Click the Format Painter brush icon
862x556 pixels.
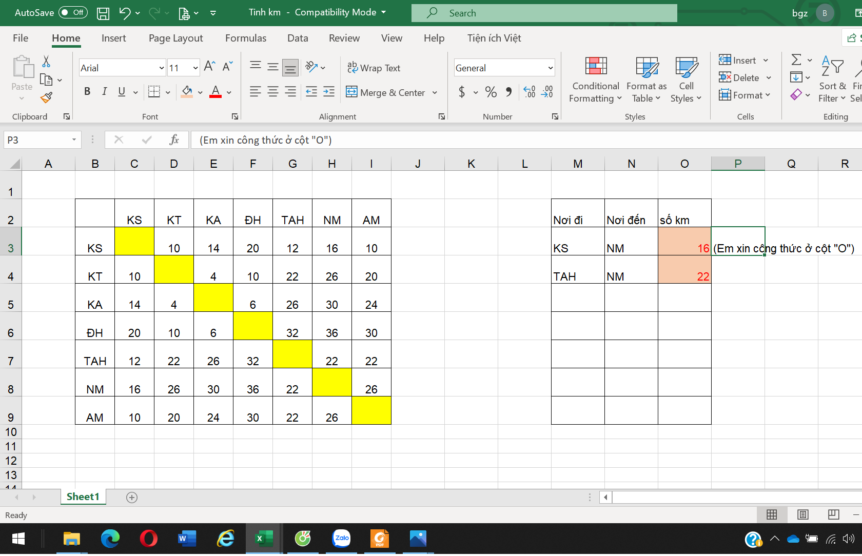coord(47,97)
